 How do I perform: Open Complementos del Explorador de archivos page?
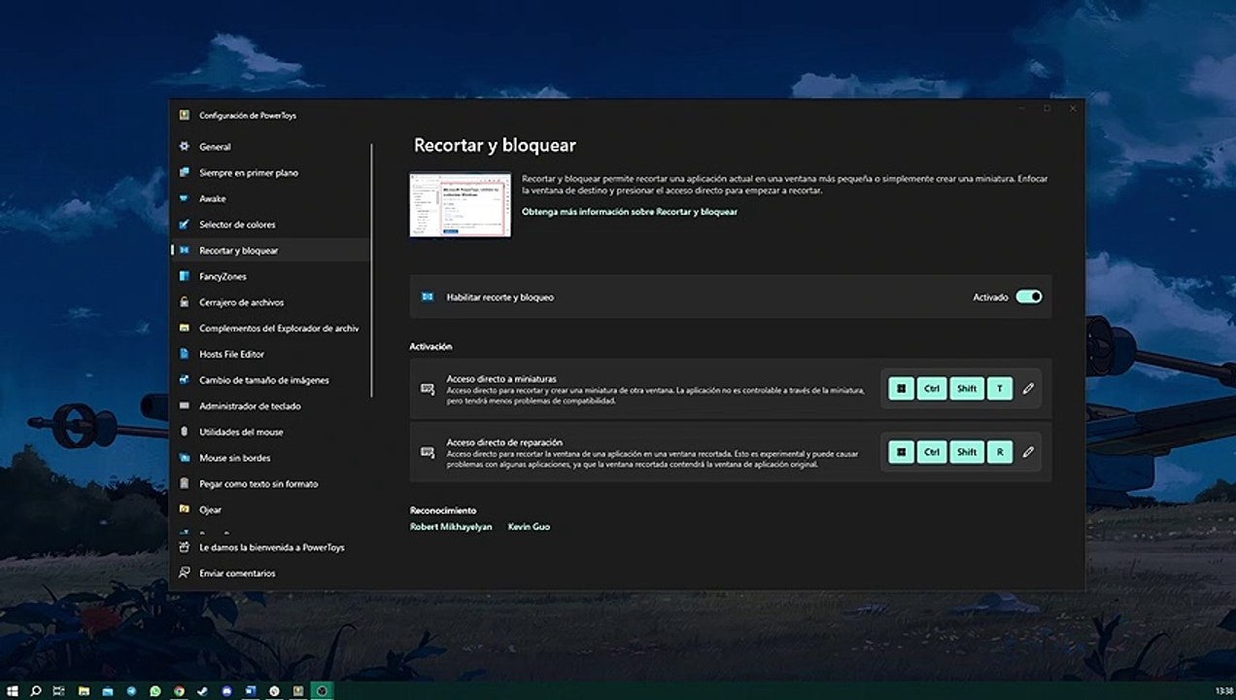pyautogui.click(x=270, y=329)
